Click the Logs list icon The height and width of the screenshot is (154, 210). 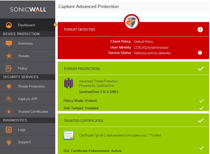click(x=9, y=130)
